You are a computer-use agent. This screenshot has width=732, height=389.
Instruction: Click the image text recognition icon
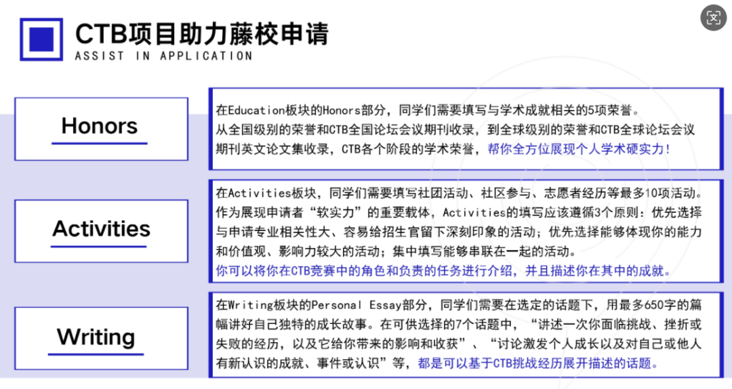tap(713, 18)
